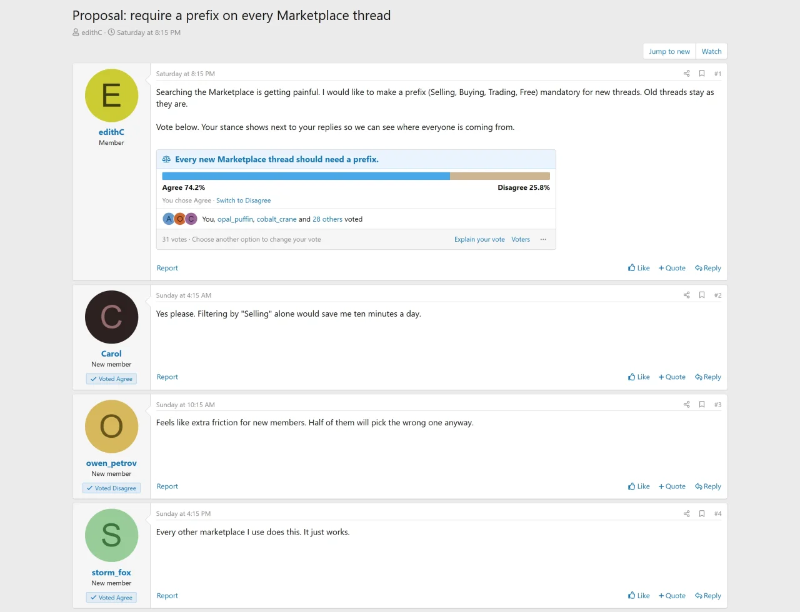
Task: Open the owen_petrov username link
Action: coord(111,463)
